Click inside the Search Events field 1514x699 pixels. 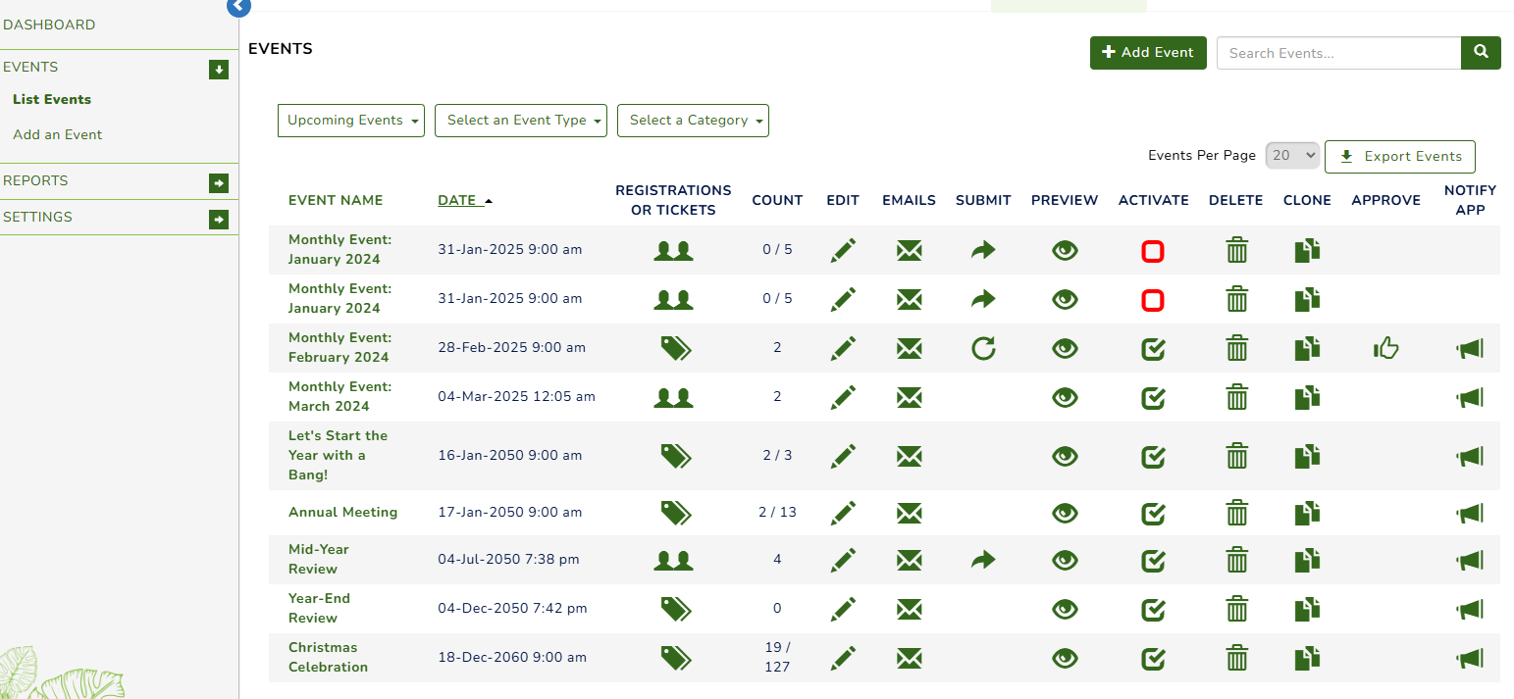coord(1337,53)
